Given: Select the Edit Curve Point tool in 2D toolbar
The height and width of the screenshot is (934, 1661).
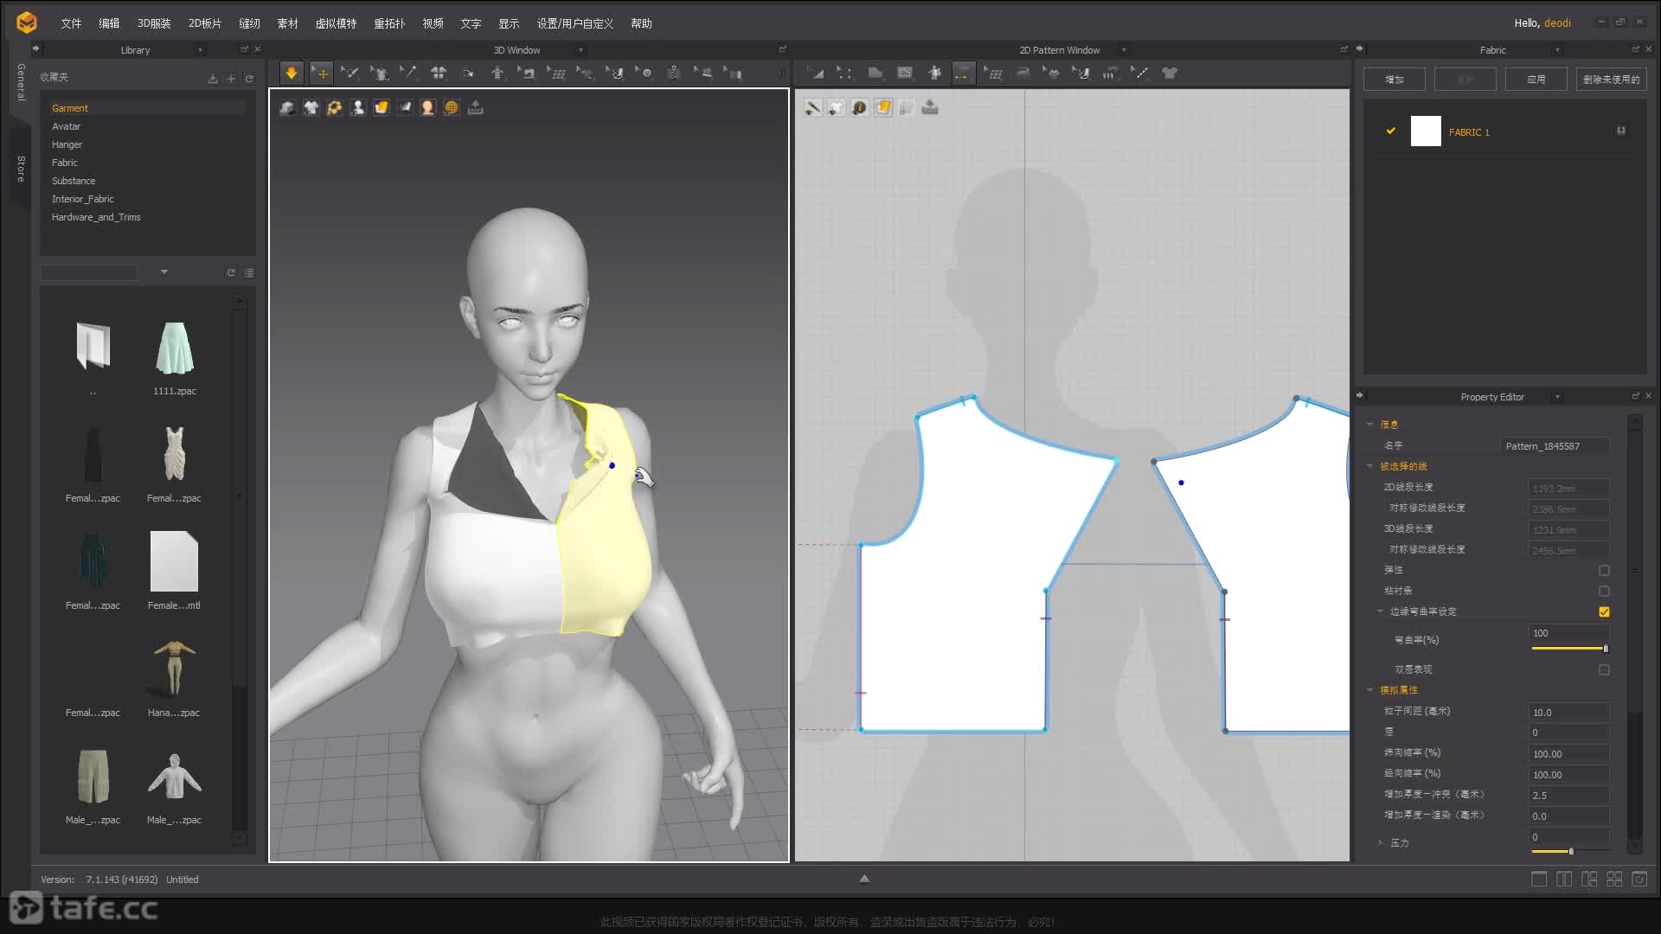Looking at the screenshot, I should point(845,74).
